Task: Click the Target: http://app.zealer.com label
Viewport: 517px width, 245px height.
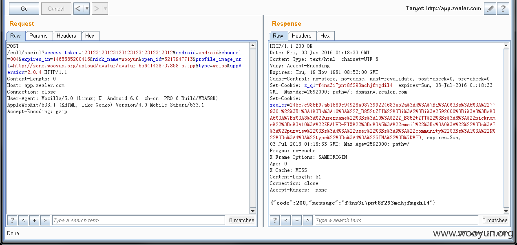Action: pyautogui.click(x=444, y=9)
